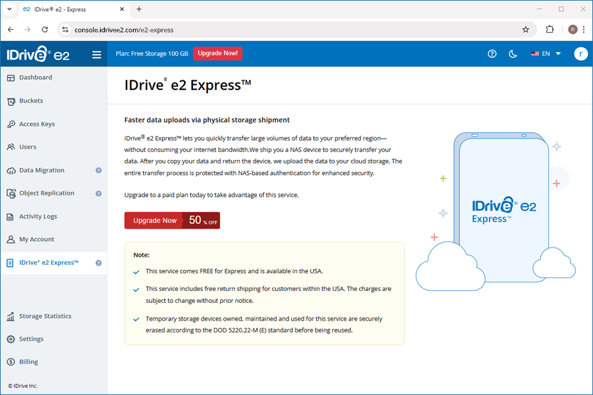
Task: Close the IDrive e2 Express tab
Action: [122, 9]
